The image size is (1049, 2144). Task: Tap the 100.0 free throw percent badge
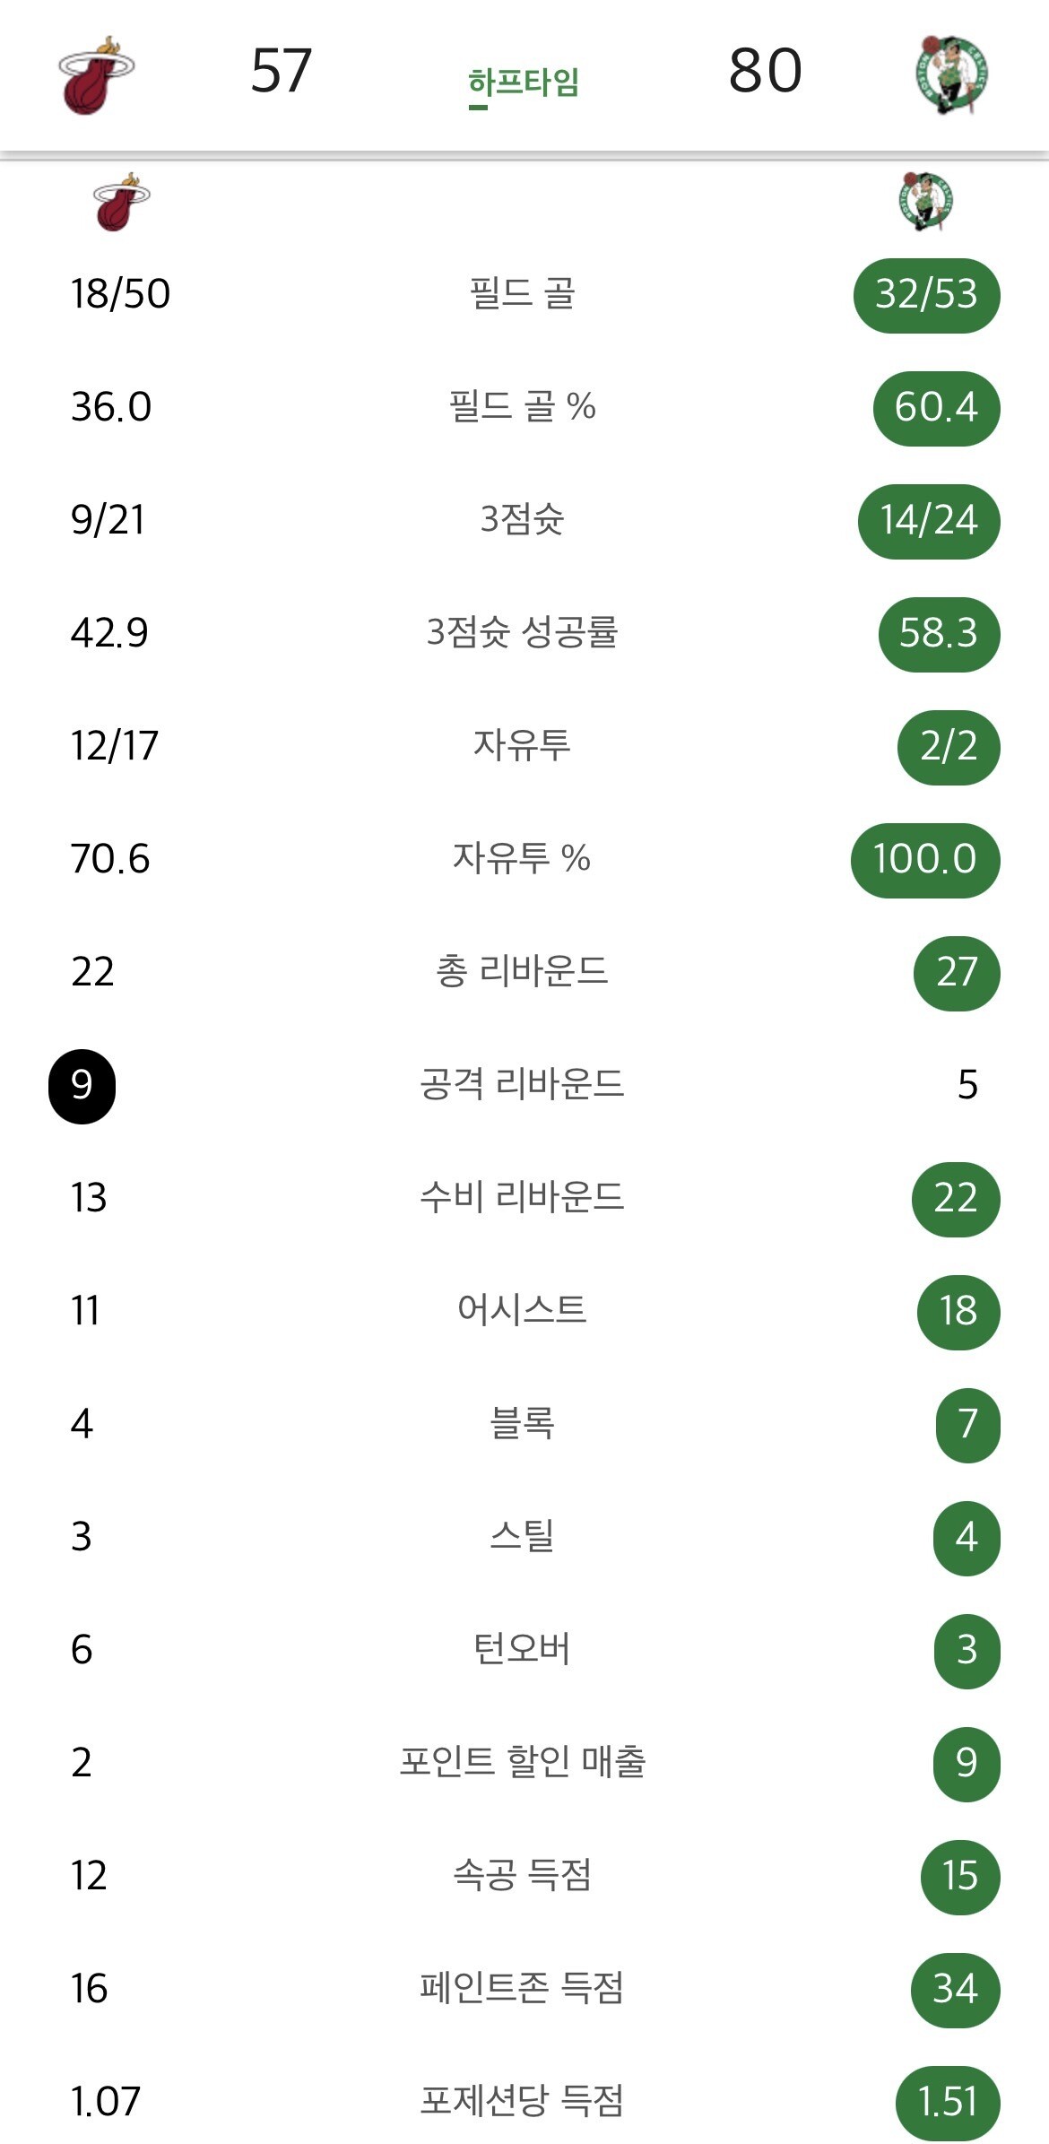point(925,860)
